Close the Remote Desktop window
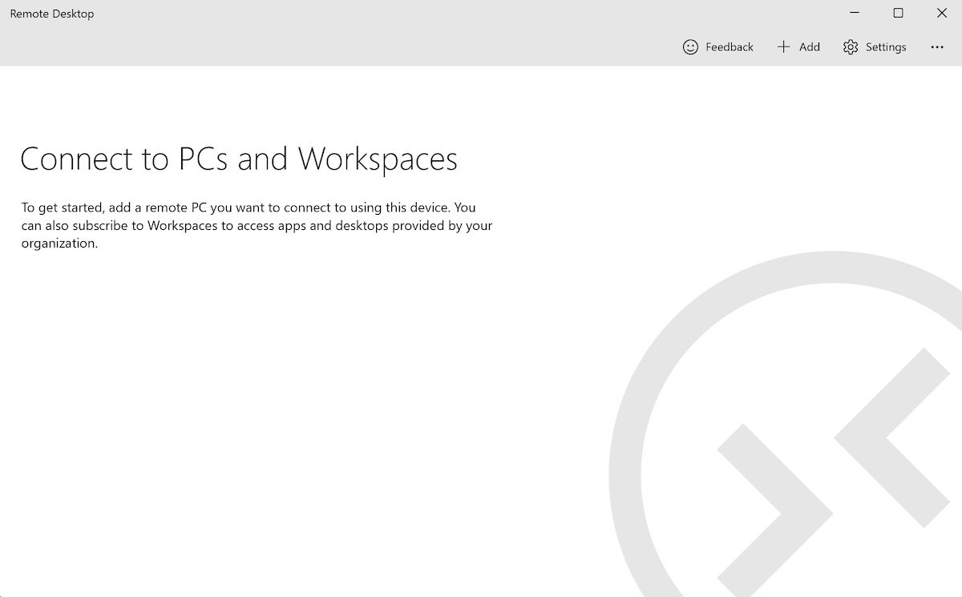The width and height of the screenshot is (962, 597). click(941, 14)
